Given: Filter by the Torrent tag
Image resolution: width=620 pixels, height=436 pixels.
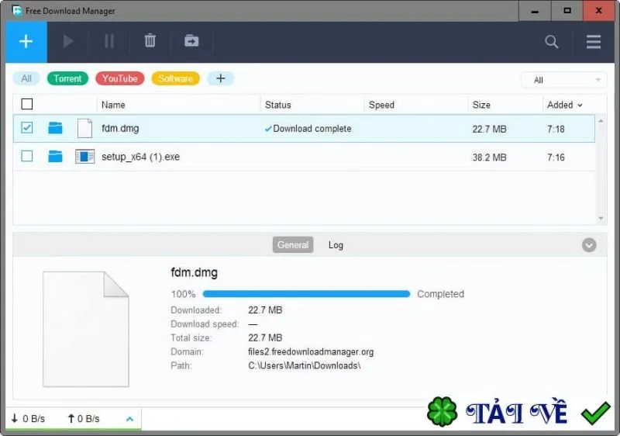Looking at the screenshot, I should click(x=67, y=78).
